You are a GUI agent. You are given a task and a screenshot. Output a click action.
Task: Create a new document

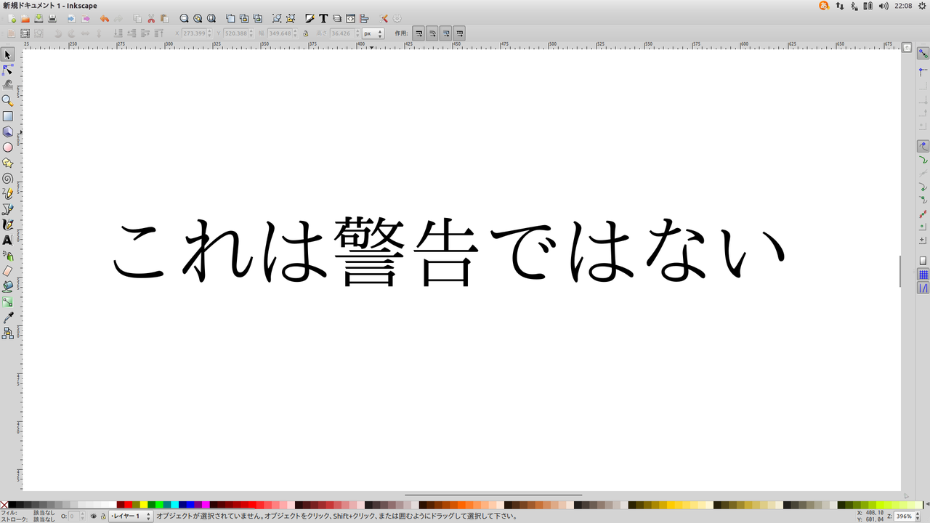[x=12, y=18]
